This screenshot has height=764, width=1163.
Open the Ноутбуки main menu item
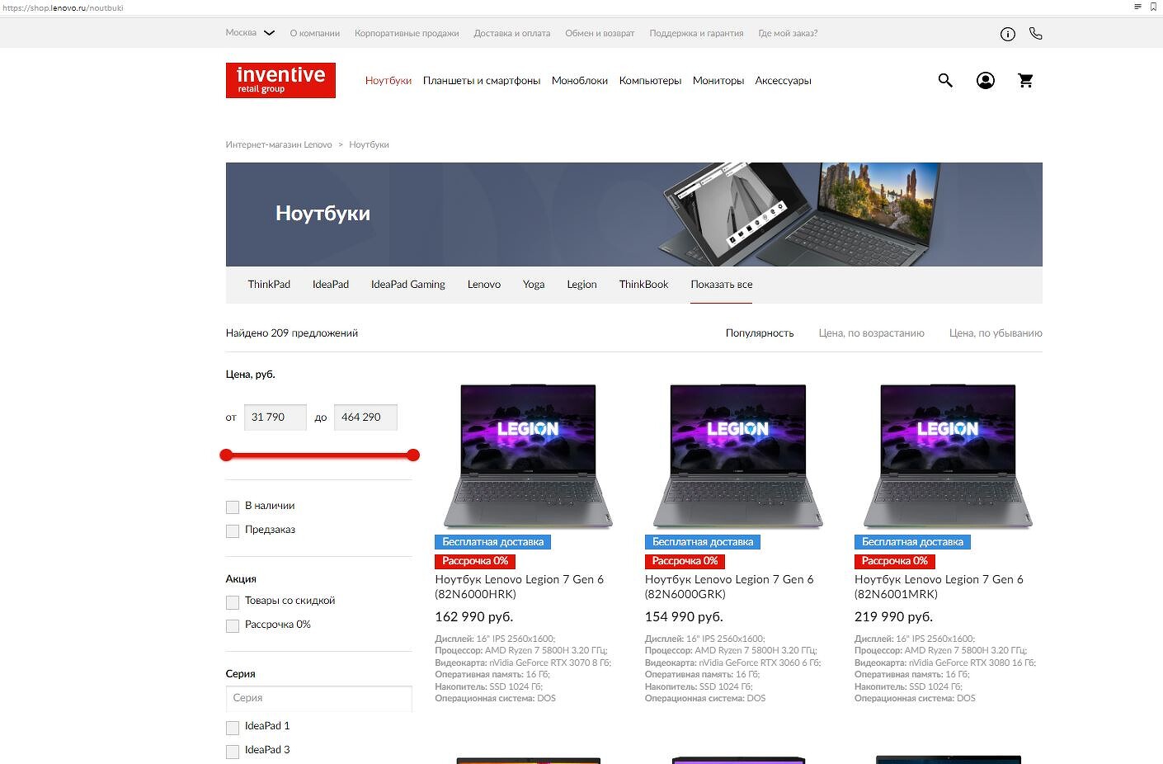[388, 81]
